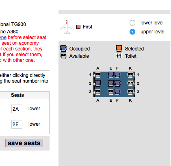Click the seat input field containing 2A
Viewport: 171px width, 166px height.
pos(17,109)
